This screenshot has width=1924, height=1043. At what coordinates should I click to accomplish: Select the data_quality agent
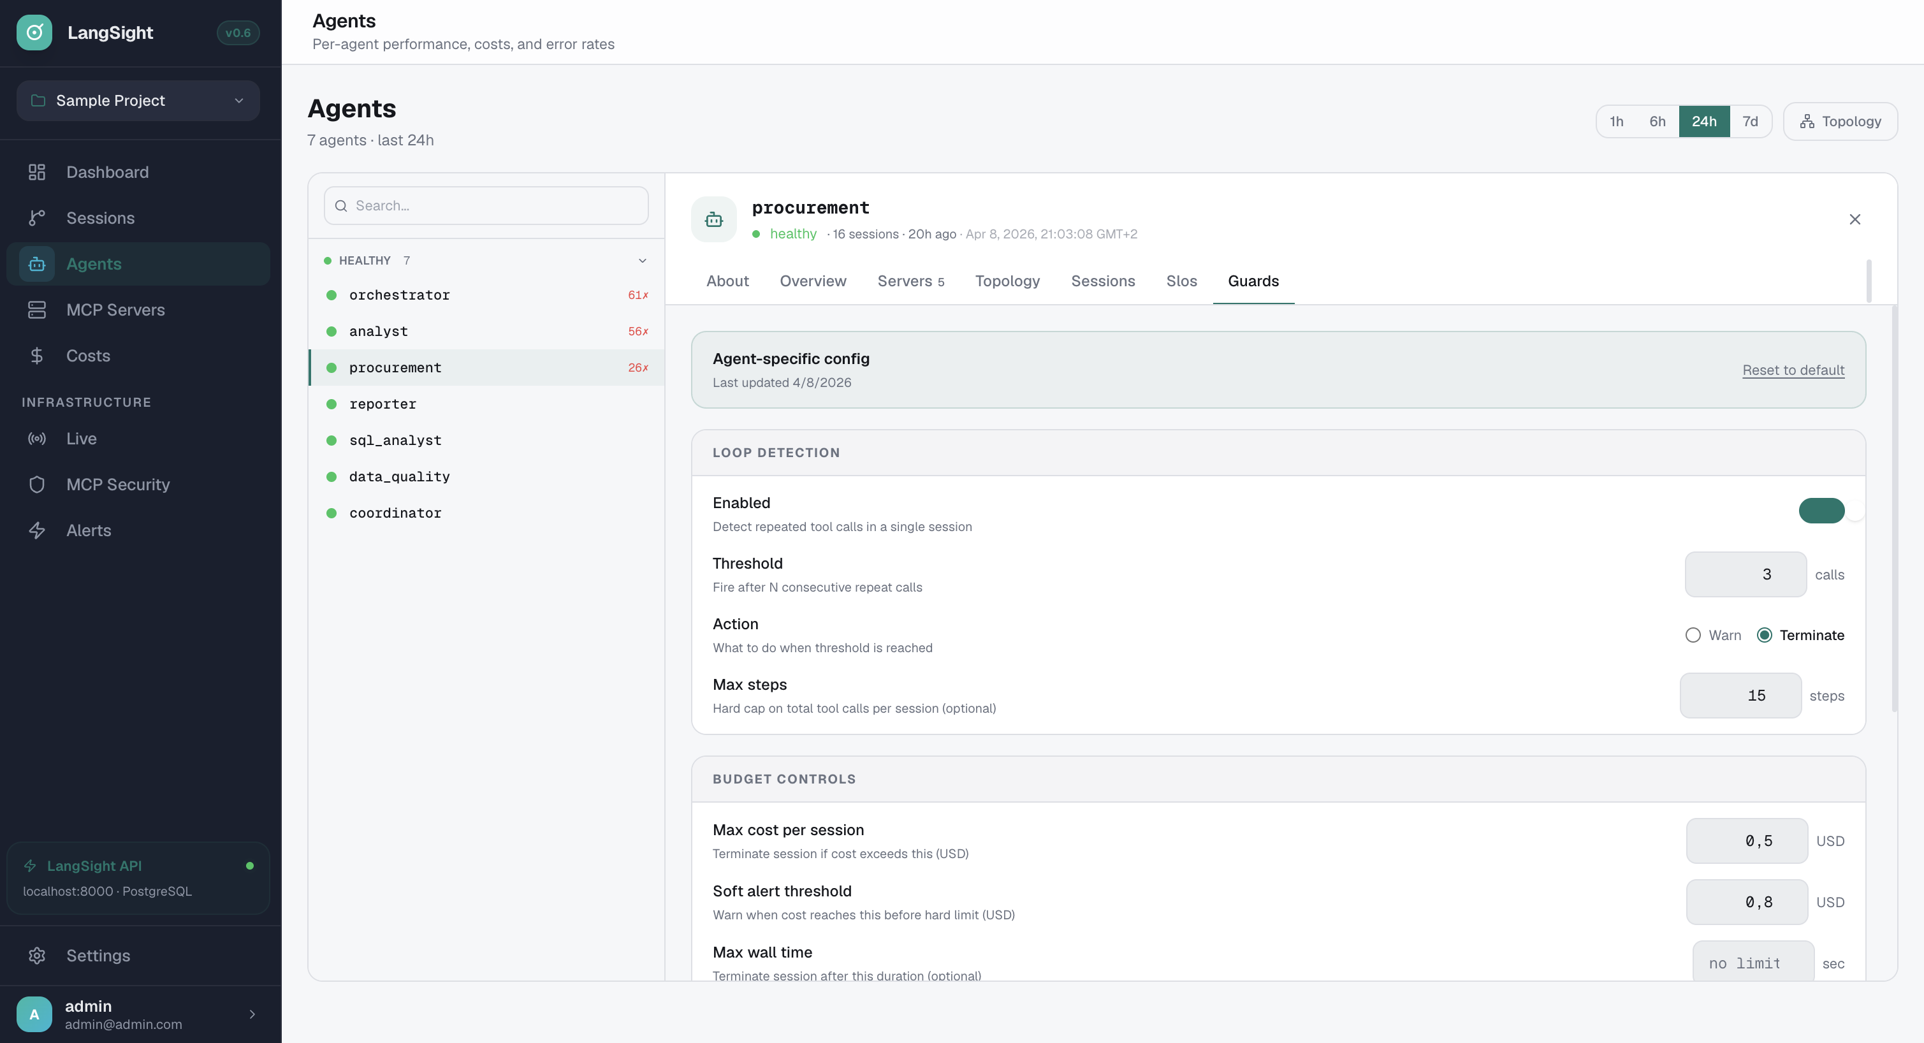pyautogui.click(x=487, y=477)
